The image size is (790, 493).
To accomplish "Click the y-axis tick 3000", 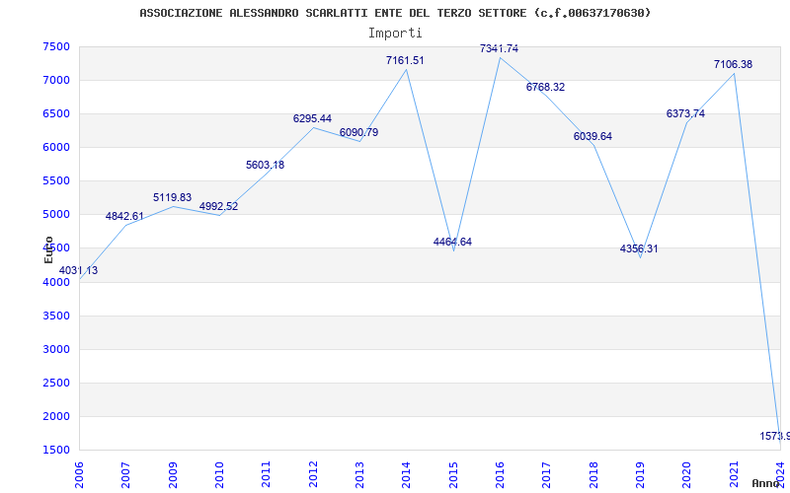I will (x=56, y=350).
